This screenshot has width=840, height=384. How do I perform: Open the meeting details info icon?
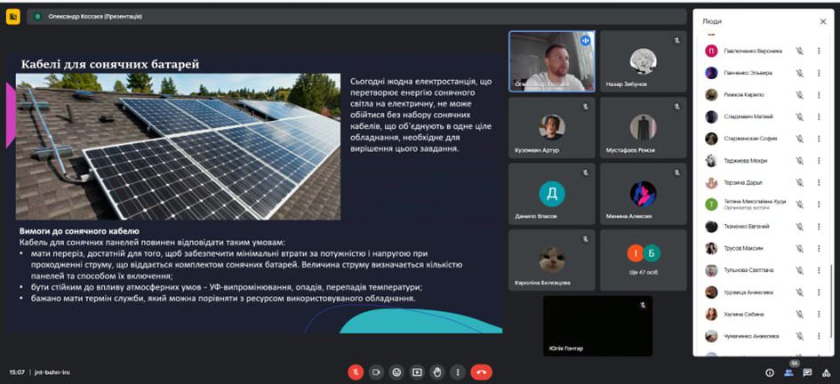pos(770,372)
